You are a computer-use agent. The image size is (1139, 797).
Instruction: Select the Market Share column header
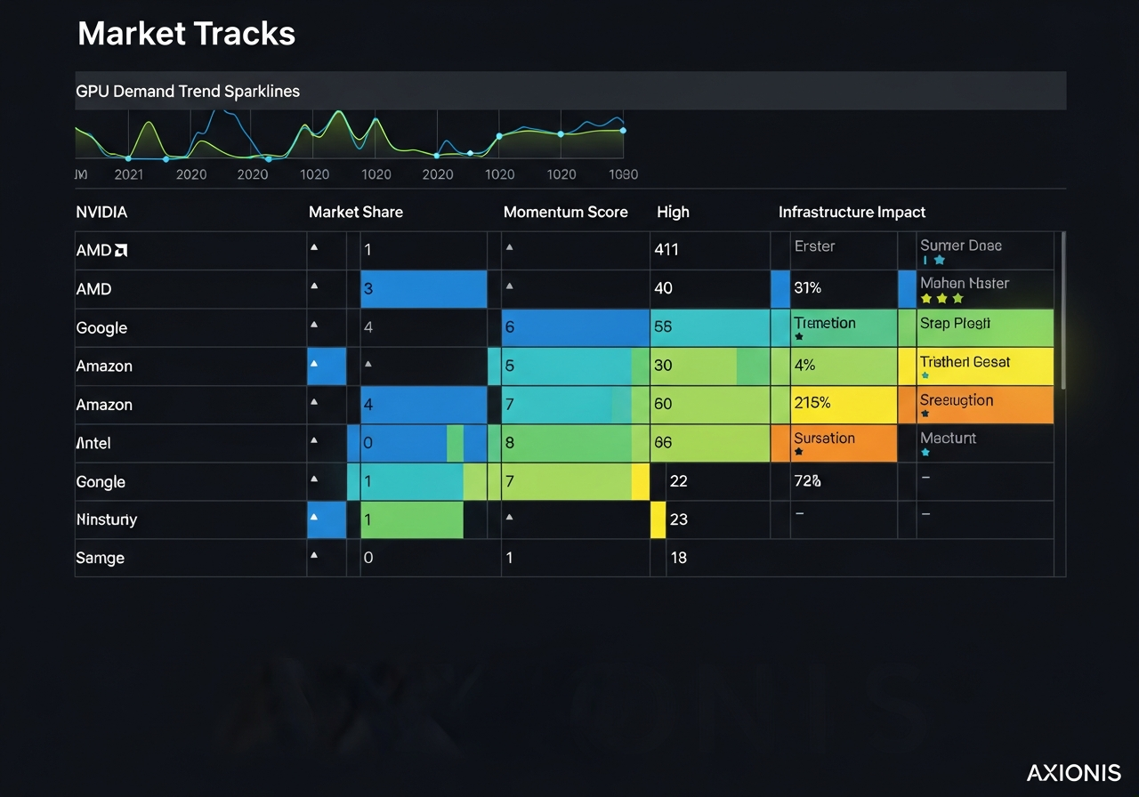click(x=355, y=212)
